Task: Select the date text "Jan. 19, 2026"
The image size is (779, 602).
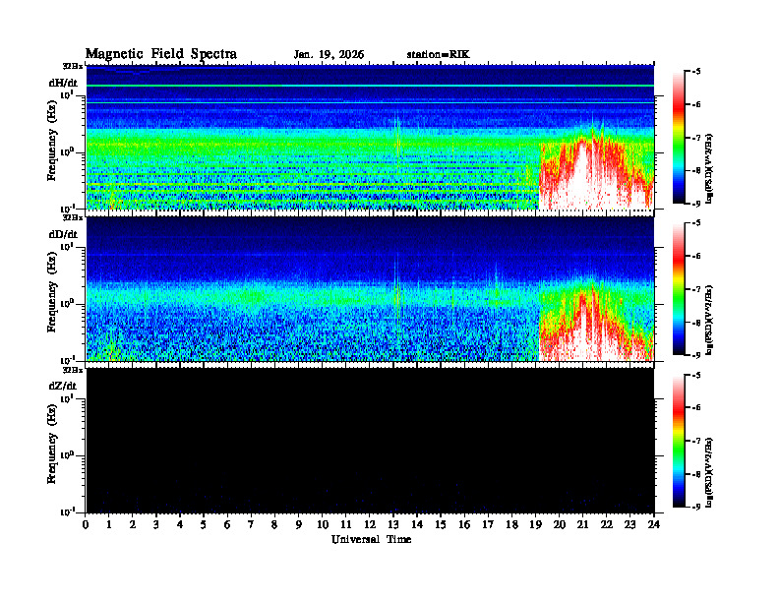Action: tap(329, 55)
